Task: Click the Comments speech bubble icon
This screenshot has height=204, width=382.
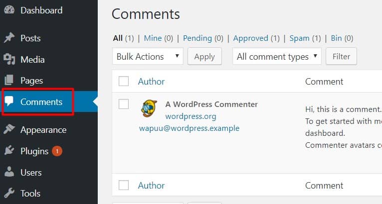Action: [9, 102]
